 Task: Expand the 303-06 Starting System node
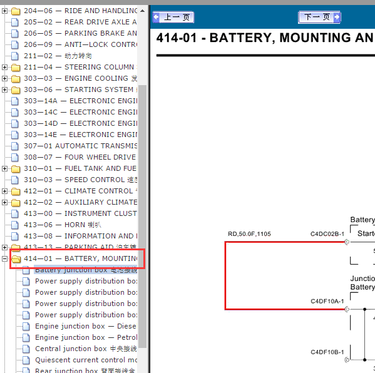(x=4, y=89)
